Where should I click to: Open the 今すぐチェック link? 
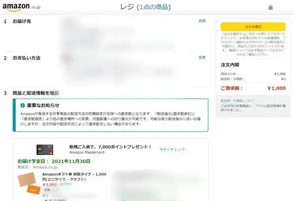[172, 149]
